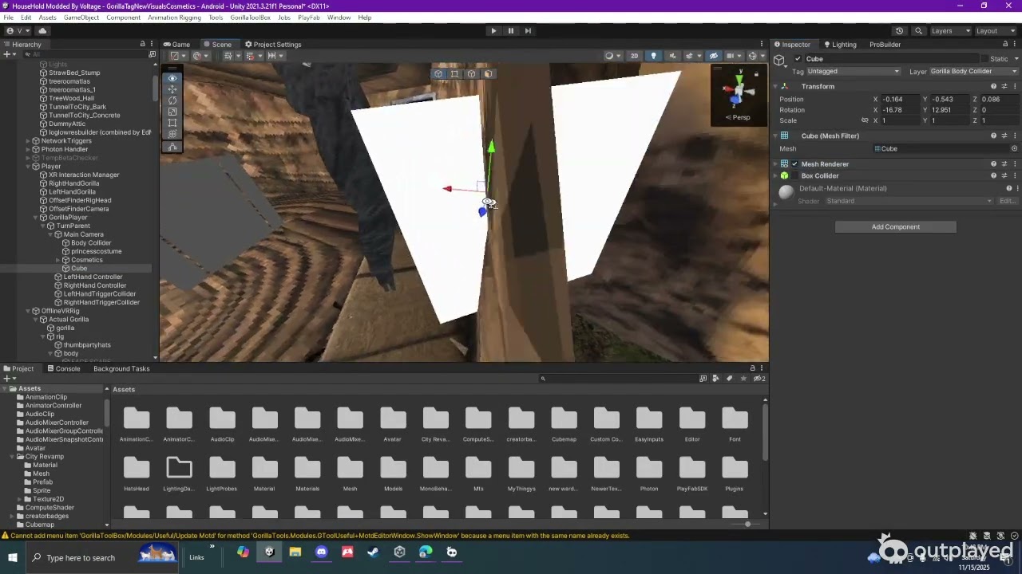Screen dimensions: 1022x574
Task: Switch to the Console tab
Action: pos(63,369)
